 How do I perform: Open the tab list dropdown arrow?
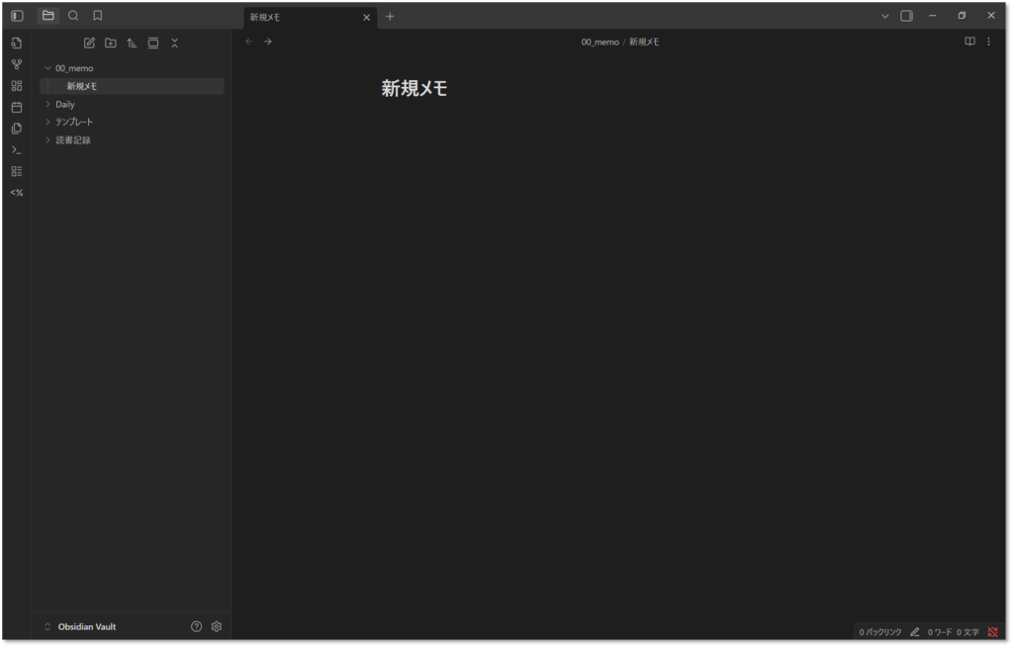[884, 16]
